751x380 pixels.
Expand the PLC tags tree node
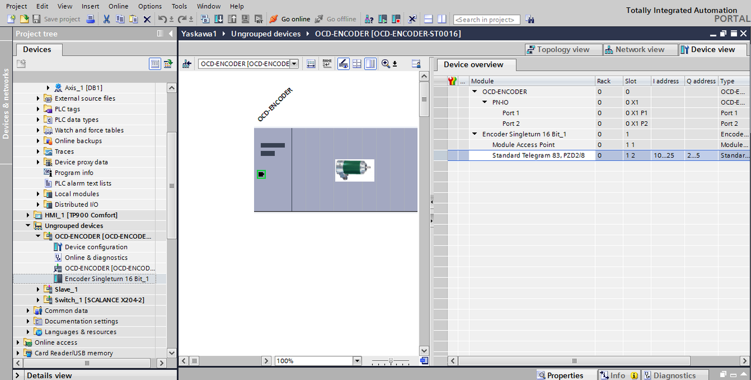pyautogui.click(x=39, y=109)
